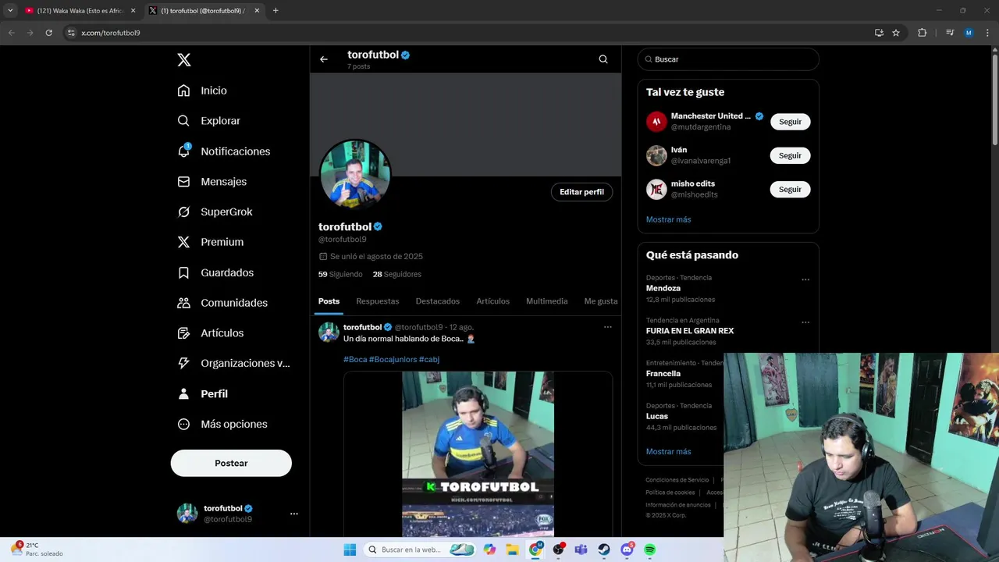The image size is (999, 562).
Task: Open torofutbol profile picture
Action: [355, 174]
